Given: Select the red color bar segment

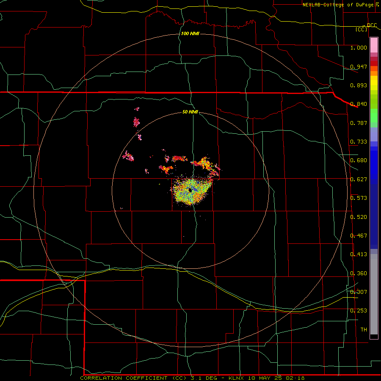Looking at the screenshot, I should 374,63.
